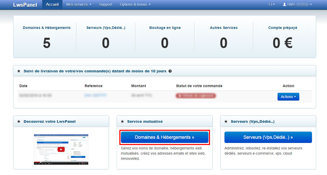Click the star icon beside Serveurs panel title

pos(226,121)
